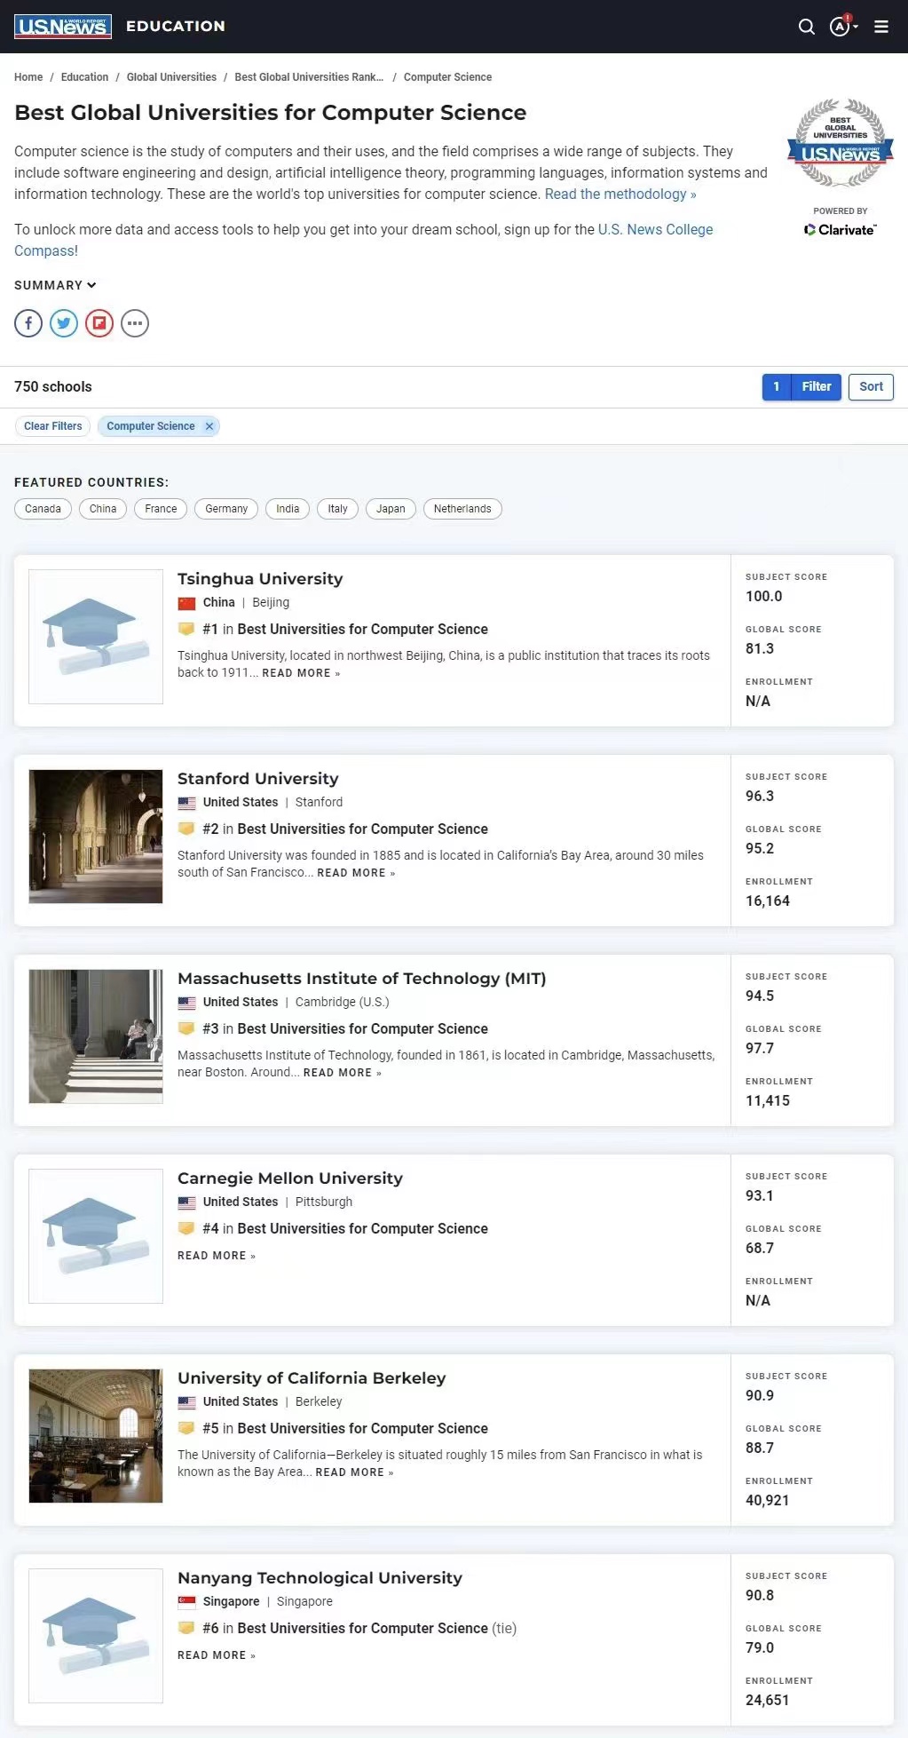
Task: Click the rank badge icon beside #4
Action: click(186, 1228)
